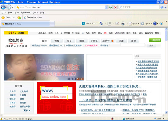Select the 视频 tab

(x=57, y=41)
